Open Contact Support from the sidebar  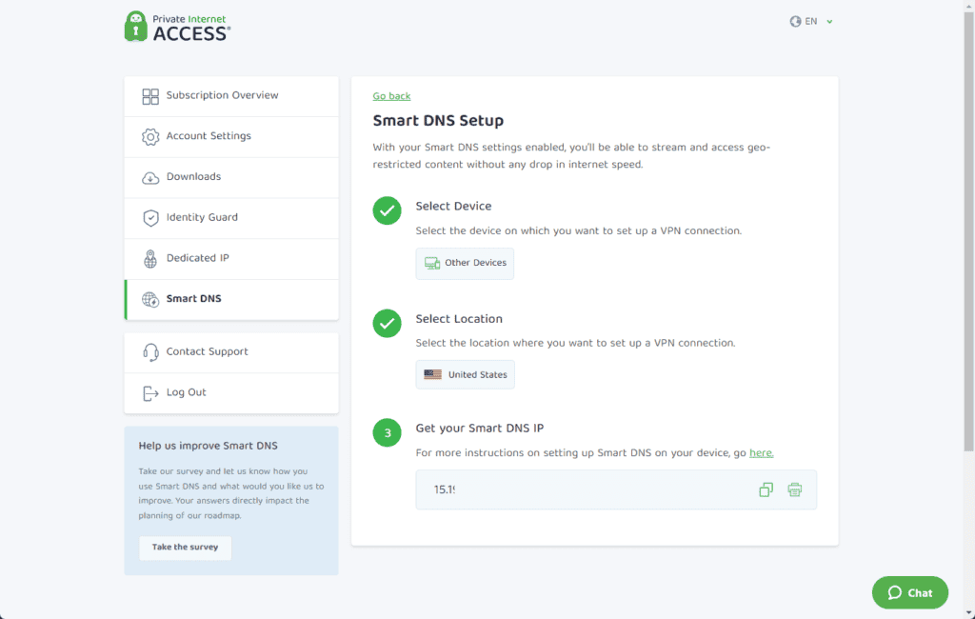click(207, 352)
